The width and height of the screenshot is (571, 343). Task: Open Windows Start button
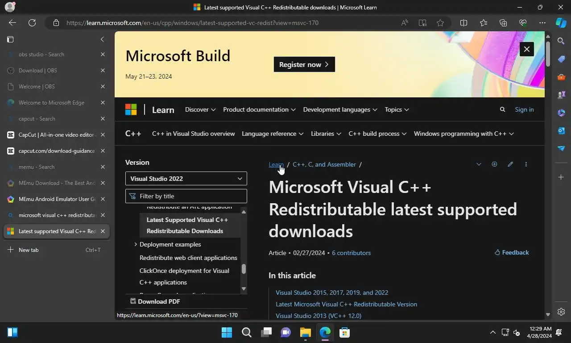coord(227,332)
